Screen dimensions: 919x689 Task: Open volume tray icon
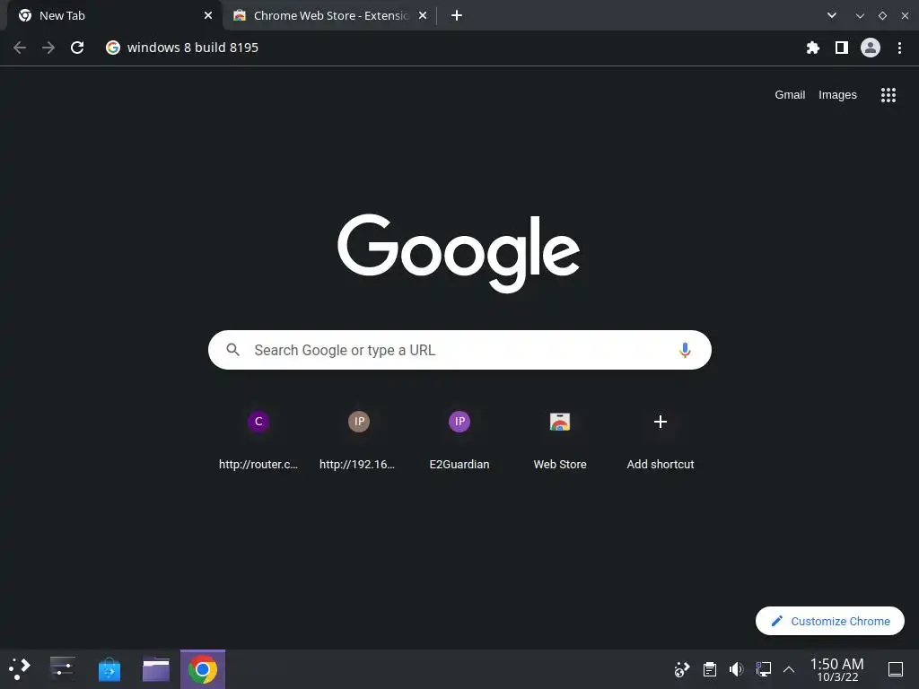point(736,669)
